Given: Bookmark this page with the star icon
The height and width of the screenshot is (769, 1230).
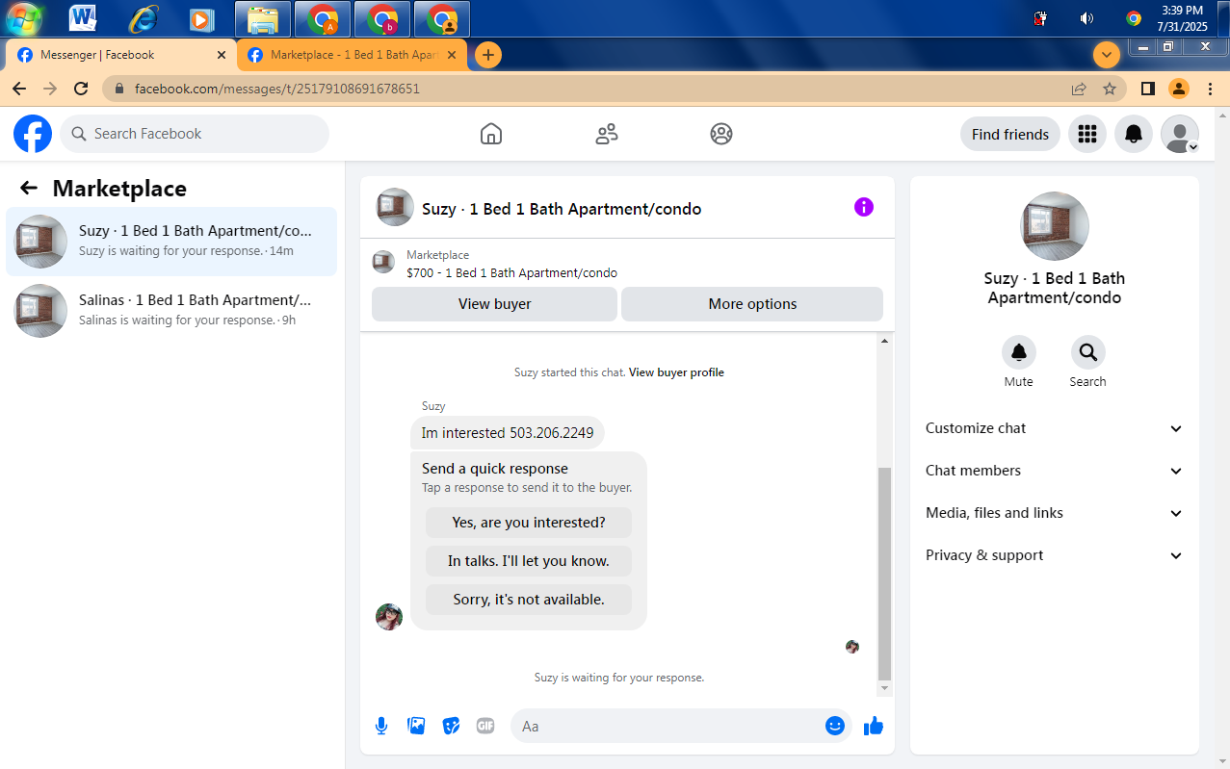Looking at the screenshot, I should 1110,89.
